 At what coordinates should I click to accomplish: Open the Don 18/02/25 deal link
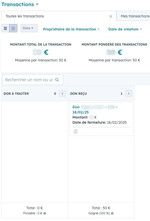coord(95,110)
